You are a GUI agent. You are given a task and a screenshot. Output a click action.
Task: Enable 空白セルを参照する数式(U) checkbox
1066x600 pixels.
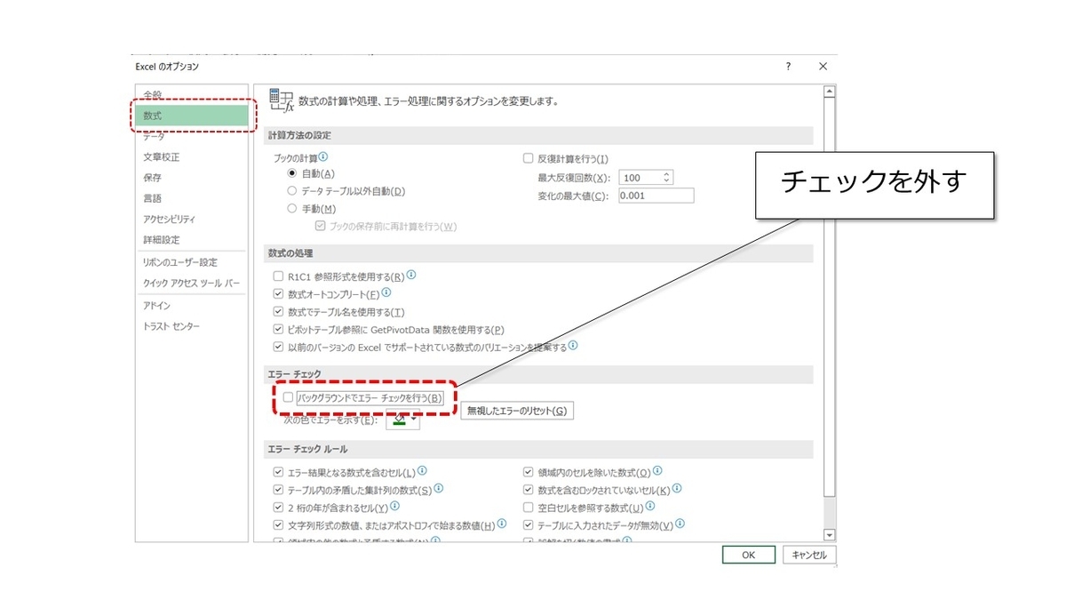tap(529, 507)
